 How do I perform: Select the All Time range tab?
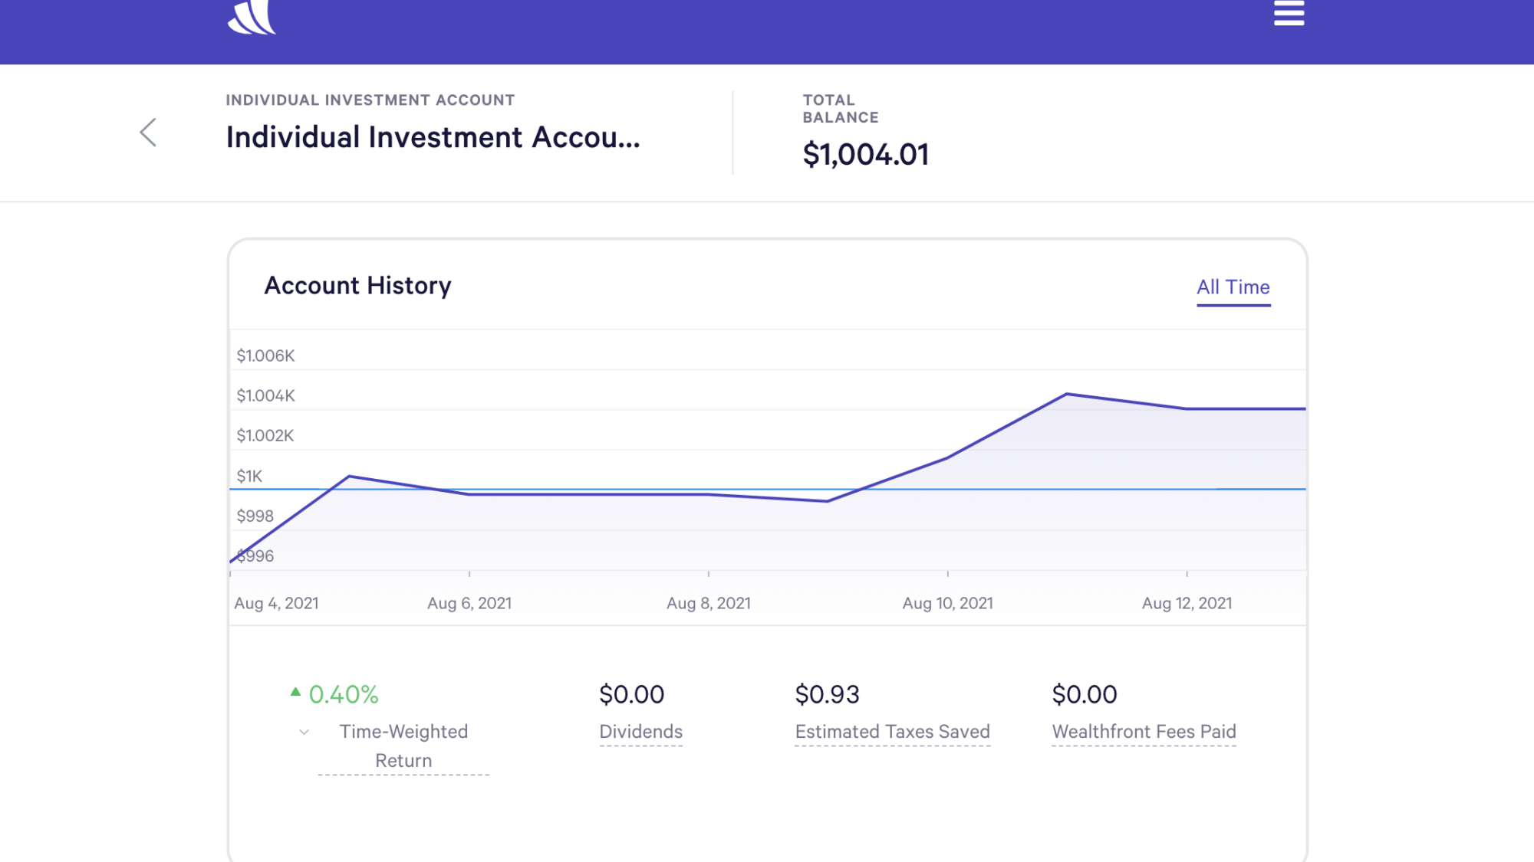click(1233, 287)
